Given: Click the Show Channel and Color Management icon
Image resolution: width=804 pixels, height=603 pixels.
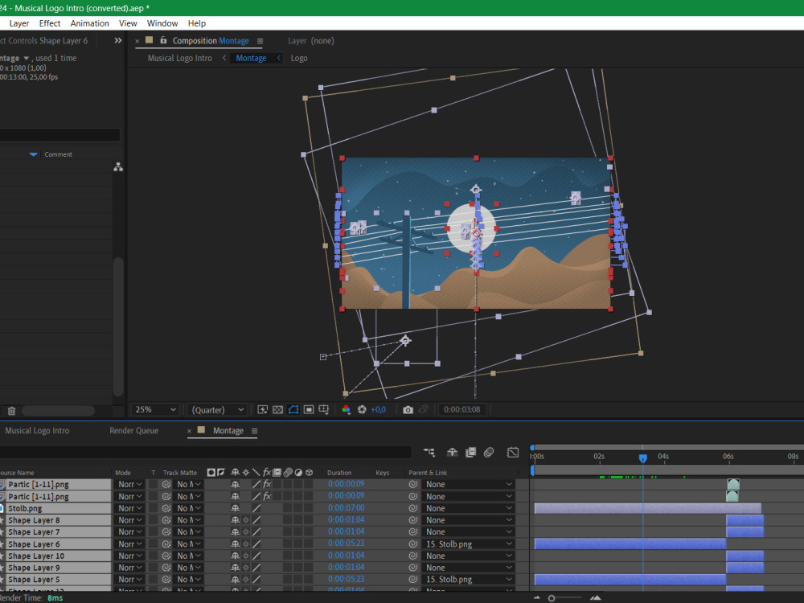Looking at the screenshot, I should point(347,411).
